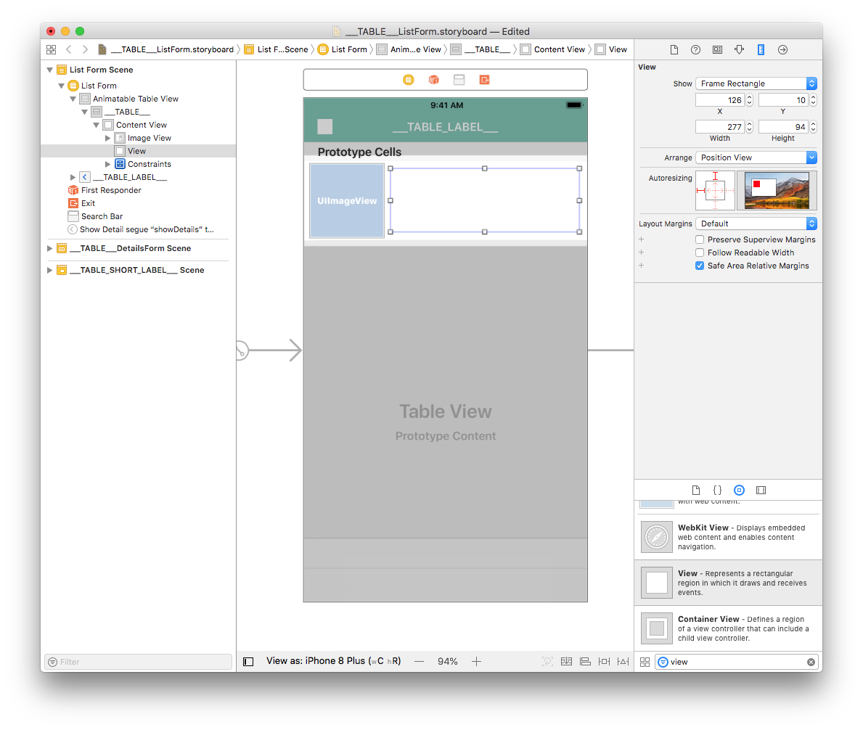
Task: Click the X position stepper
Action: tap(750, 99)
